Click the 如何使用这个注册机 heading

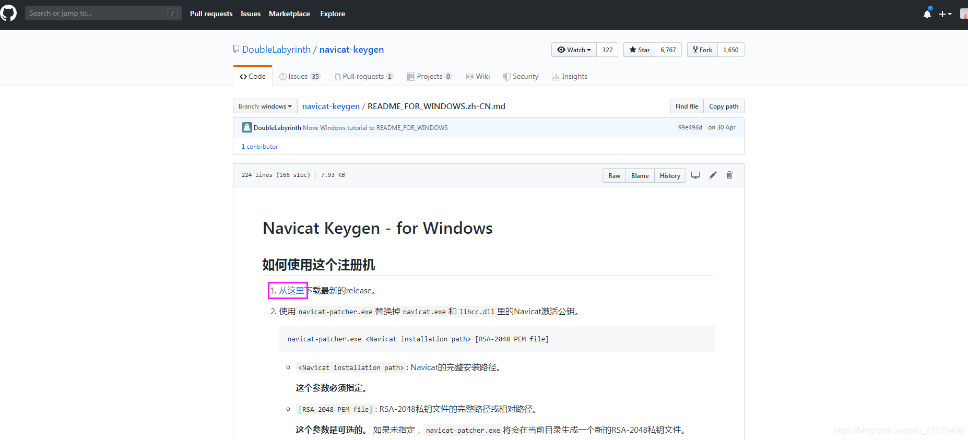[318, 265]
